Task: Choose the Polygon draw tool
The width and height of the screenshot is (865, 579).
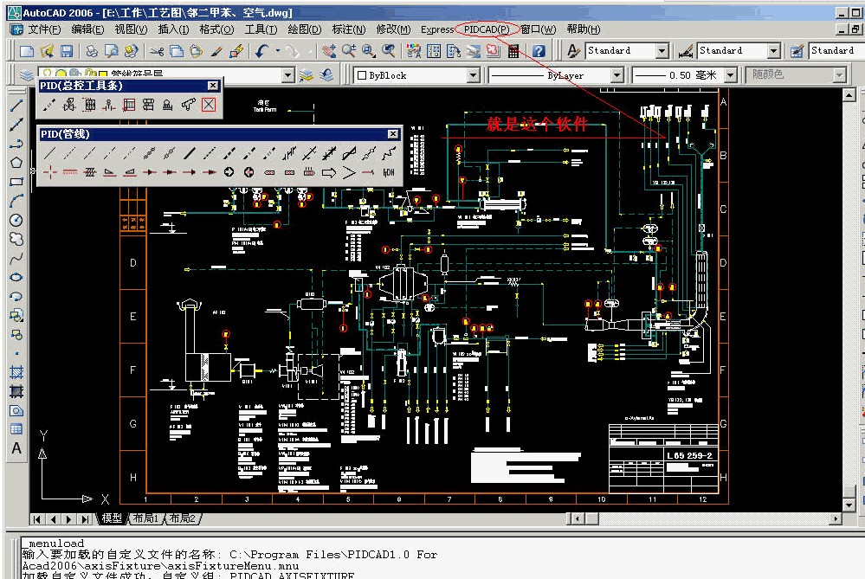Action: click(16, 163)
